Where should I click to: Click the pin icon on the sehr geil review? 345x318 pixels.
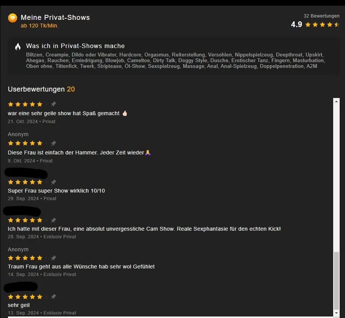(53, 297)
